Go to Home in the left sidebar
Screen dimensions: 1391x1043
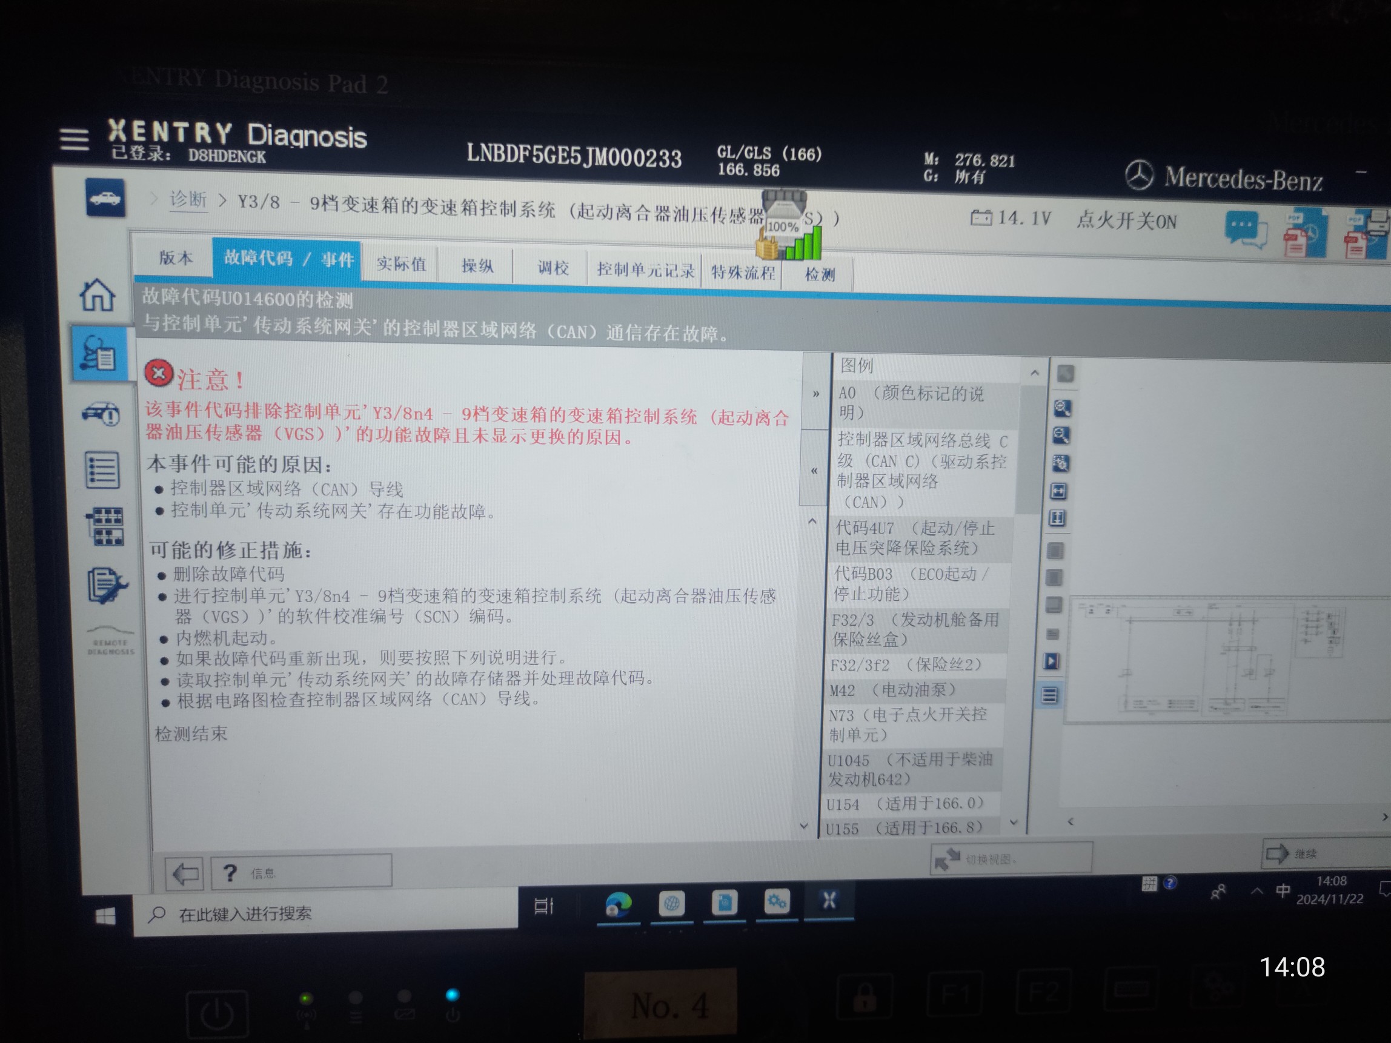tap(98, 294)
